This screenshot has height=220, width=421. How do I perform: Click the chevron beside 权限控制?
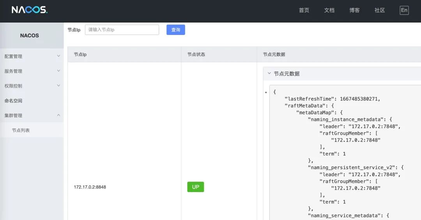pyautogui.click(x=58, y=86)
